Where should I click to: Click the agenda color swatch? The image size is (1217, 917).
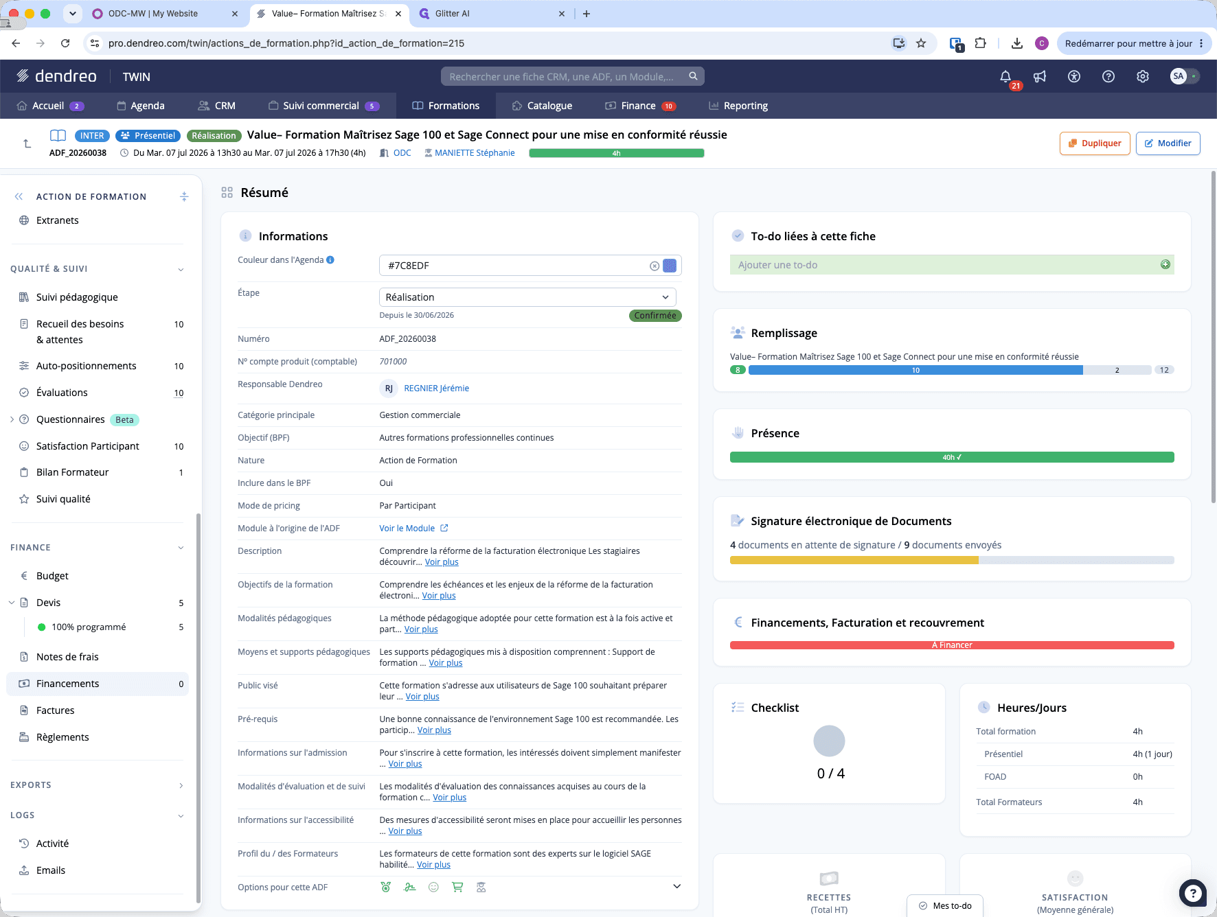[x=670, y=266]
